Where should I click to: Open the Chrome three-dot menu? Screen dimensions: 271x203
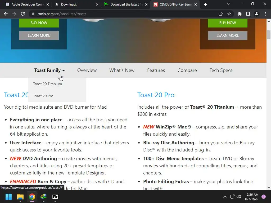(265, 14)
